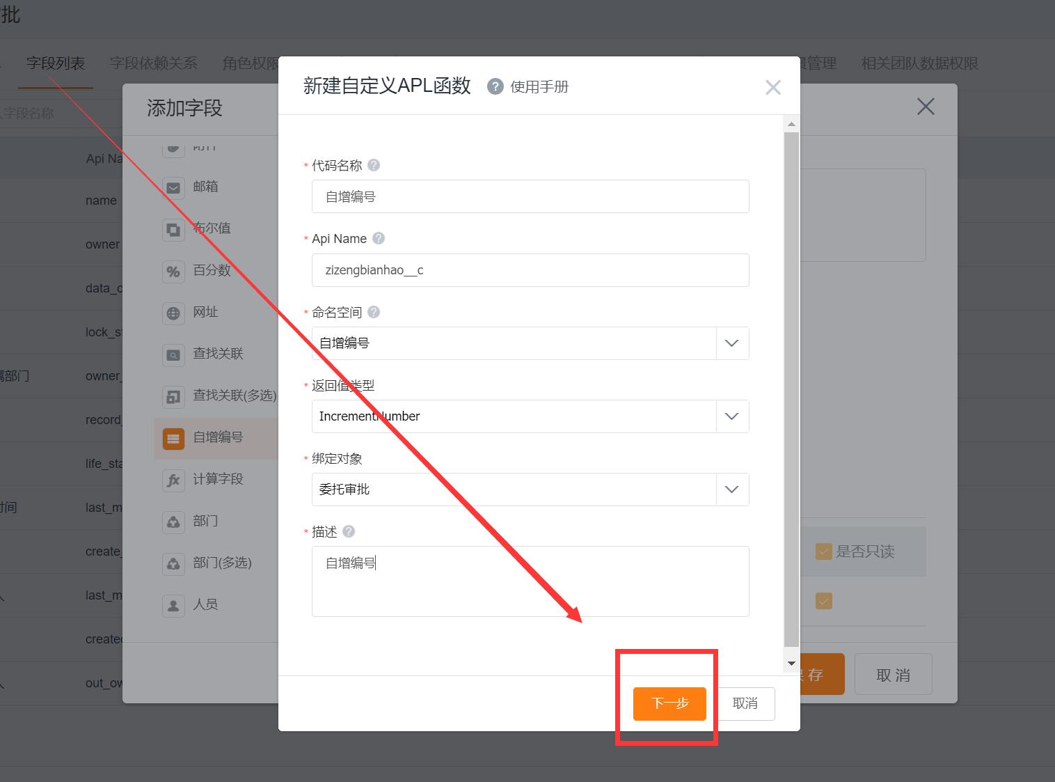The width and height of the screenshot is (1055, 782).
Task: Open the 使用手册 link
Action: tap(539, 86)
